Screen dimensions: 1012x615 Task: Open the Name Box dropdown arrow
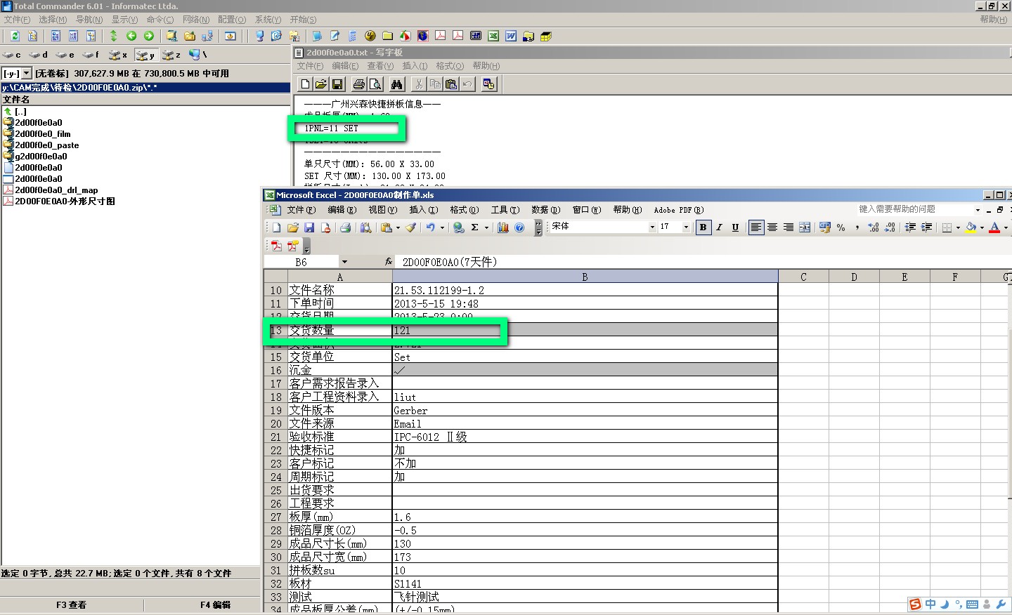coord(344,262)
